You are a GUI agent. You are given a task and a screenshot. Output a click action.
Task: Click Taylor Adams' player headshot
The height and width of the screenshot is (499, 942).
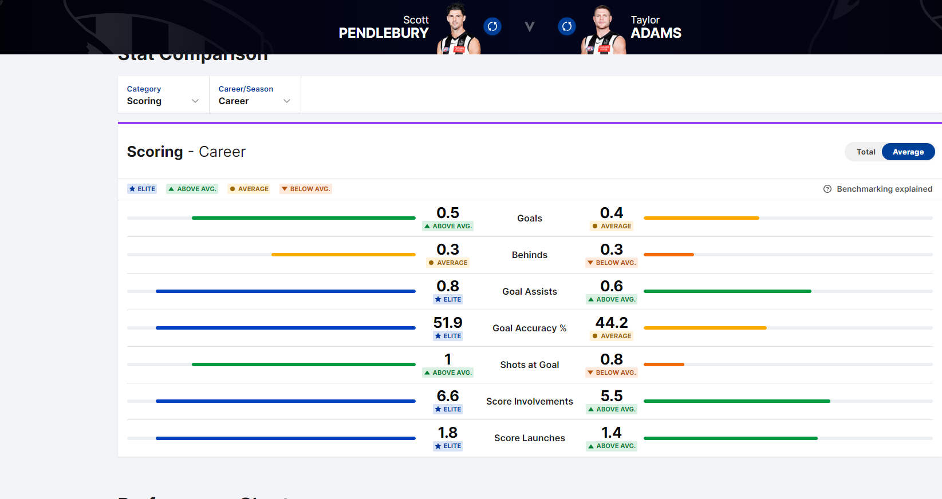(x=604, y=30)
